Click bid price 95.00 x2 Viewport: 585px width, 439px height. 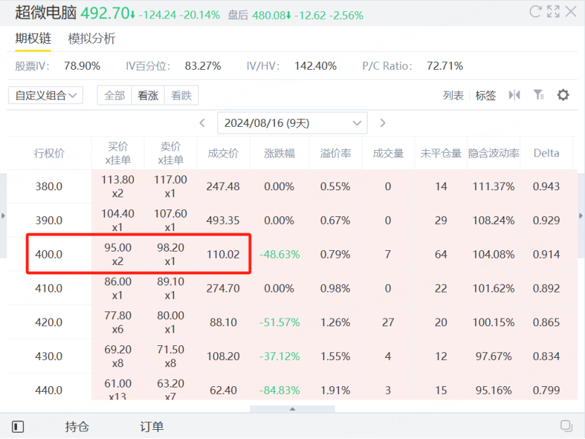click(x=118, y=254)
